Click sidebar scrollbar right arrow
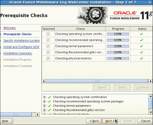 pos(38,115)
